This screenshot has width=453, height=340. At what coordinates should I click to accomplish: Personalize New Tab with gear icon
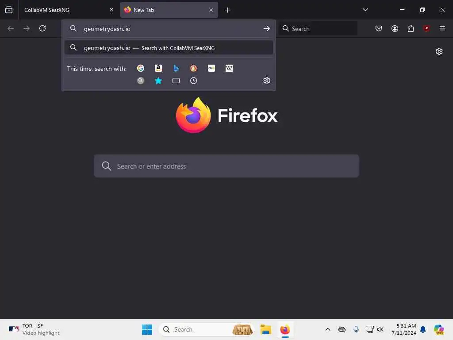pos(439,51)
